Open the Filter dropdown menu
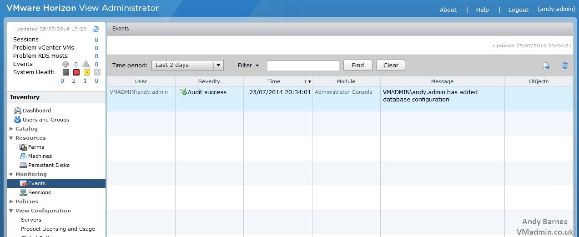This screenshot has width=579, height=237. tap(248, 65)
